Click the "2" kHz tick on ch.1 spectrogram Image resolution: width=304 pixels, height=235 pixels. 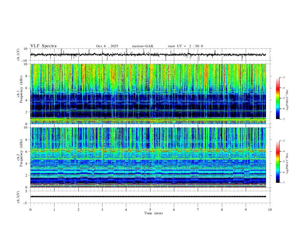[27, 112]
